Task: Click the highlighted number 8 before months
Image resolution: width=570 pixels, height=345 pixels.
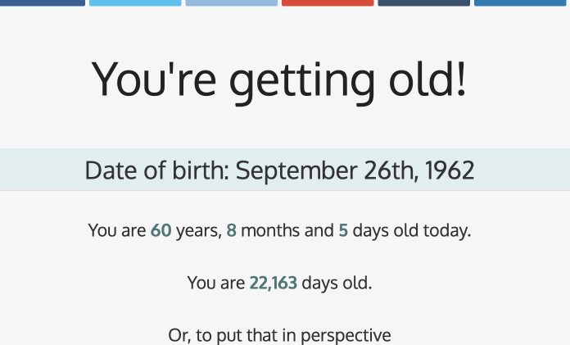Action: 232,230
